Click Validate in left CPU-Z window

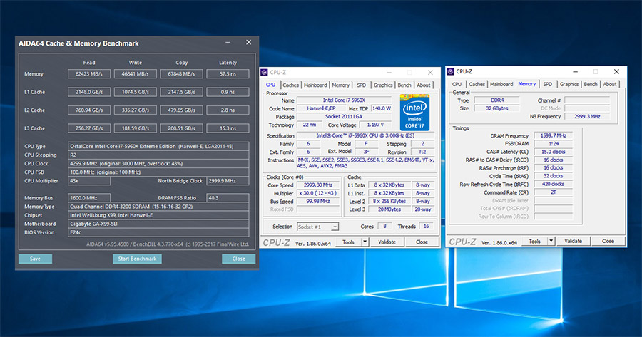point(387,242)
